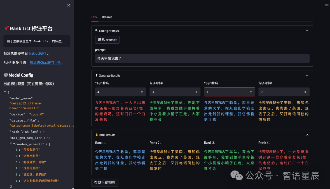Open the 句子2排名 dropdown

175,92
